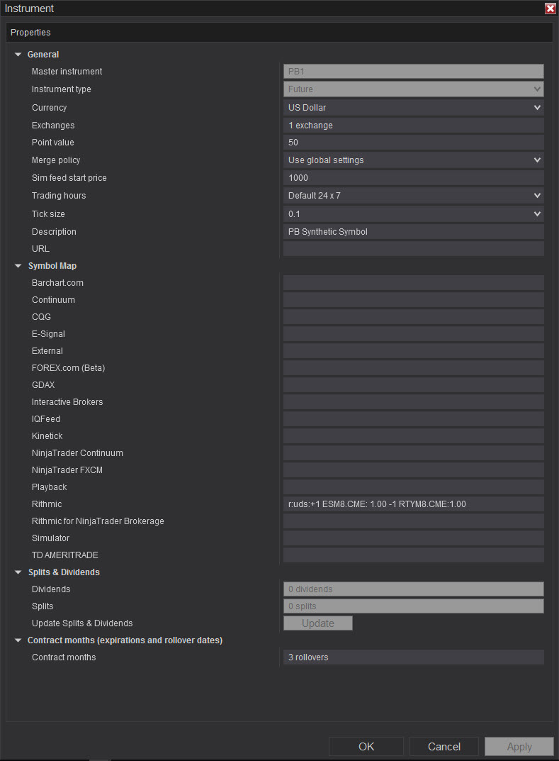Edit the Description text field
This screenshot has width=559, height=761.
413,232
